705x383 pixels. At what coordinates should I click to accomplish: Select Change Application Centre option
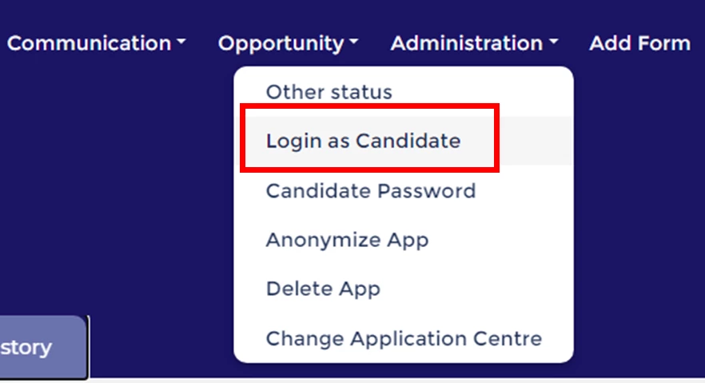[404, 338]
